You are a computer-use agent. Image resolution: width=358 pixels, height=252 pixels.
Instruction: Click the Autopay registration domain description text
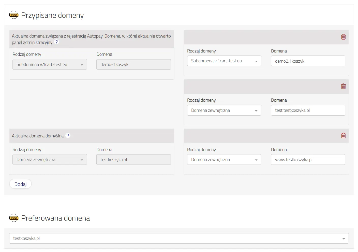click(91, 39)
